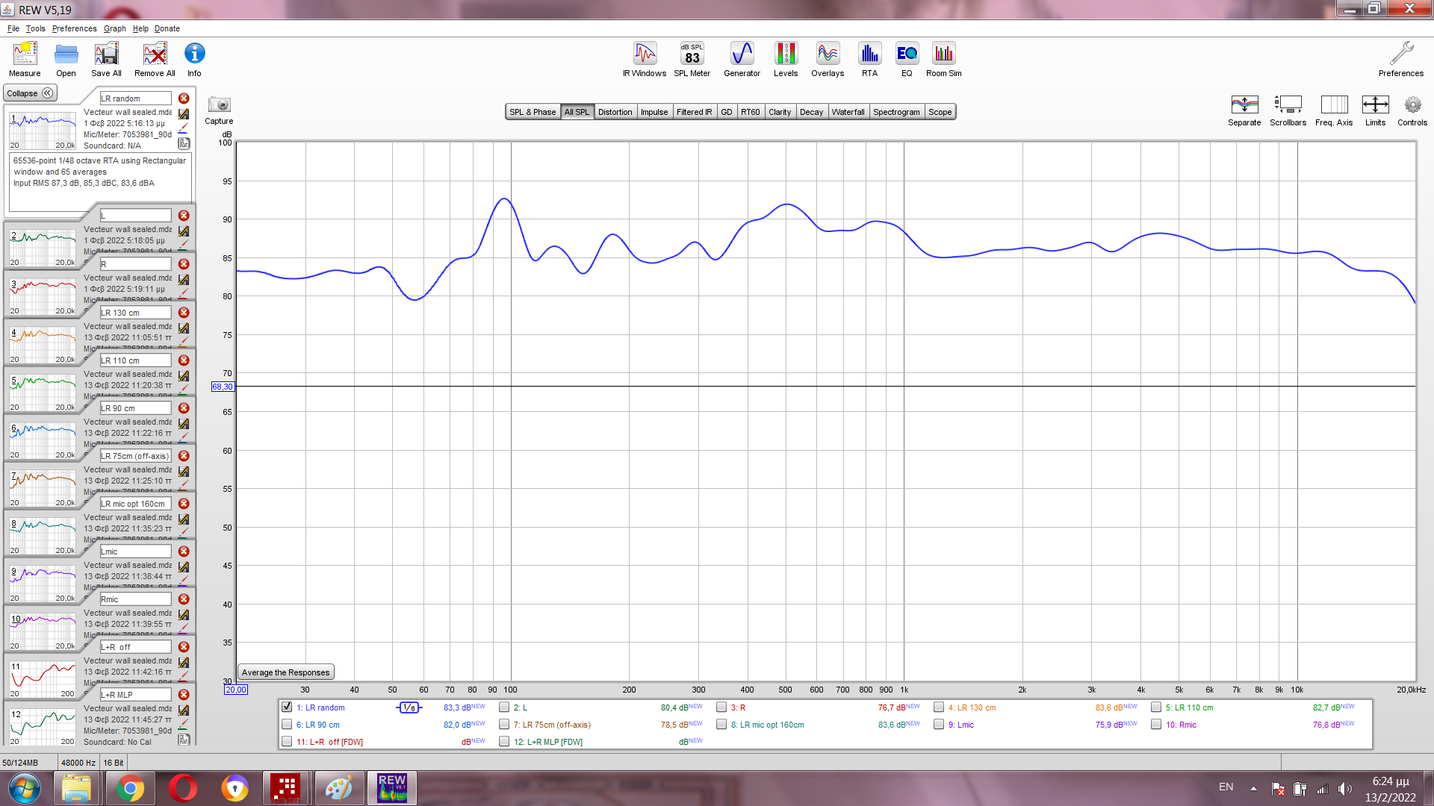Open IR Windows settings

point(644,59)
